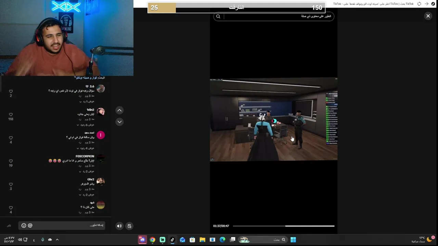The image size is (438, 246).
Task: Click the microphone tray icon
Action: (42, 240)
